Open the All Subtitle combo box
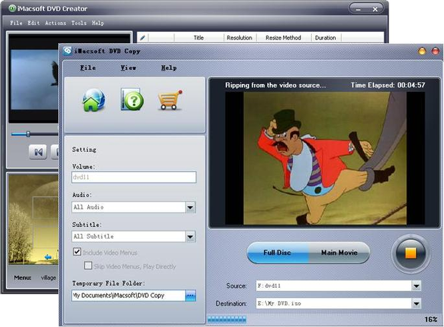This screenshot has height=327, width=444. [x=134, y=236]
